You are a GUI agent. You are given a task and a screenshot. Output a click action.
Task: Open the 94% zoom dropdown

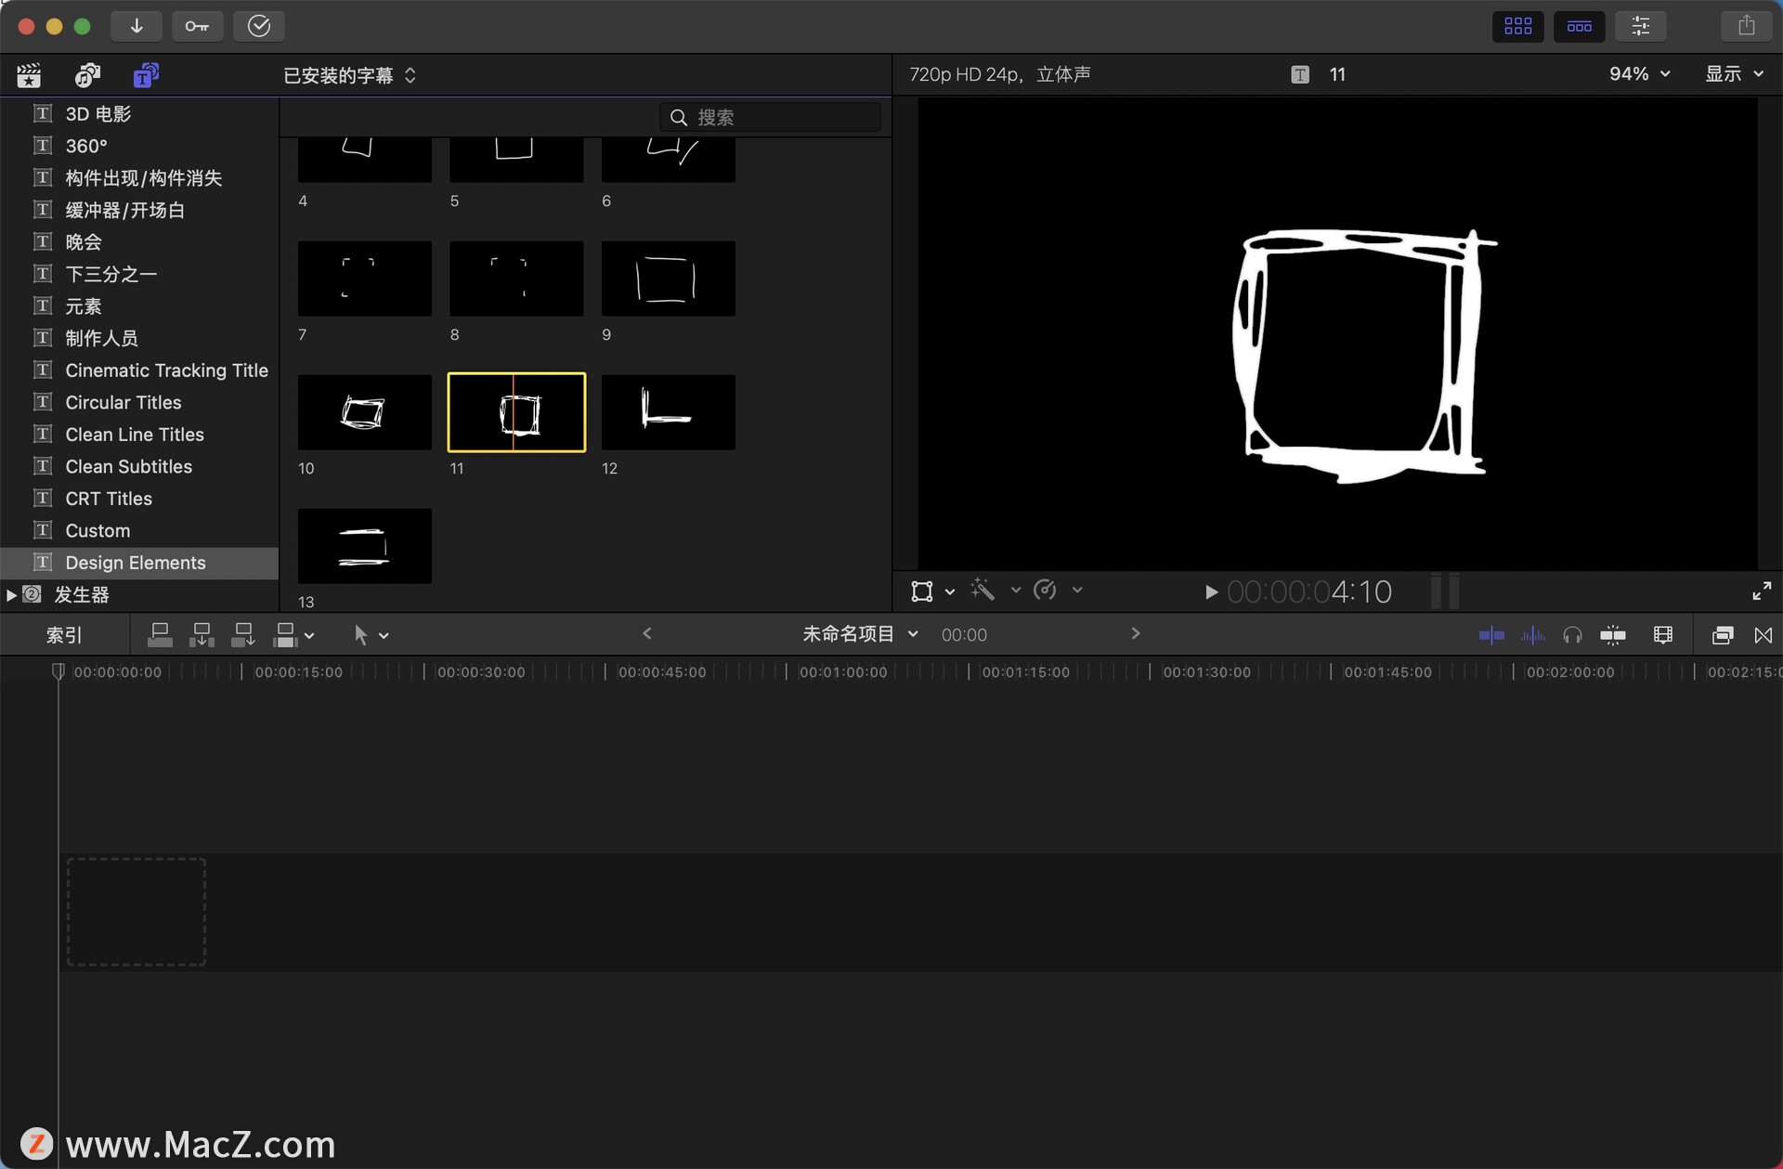tap(1639, 74)
